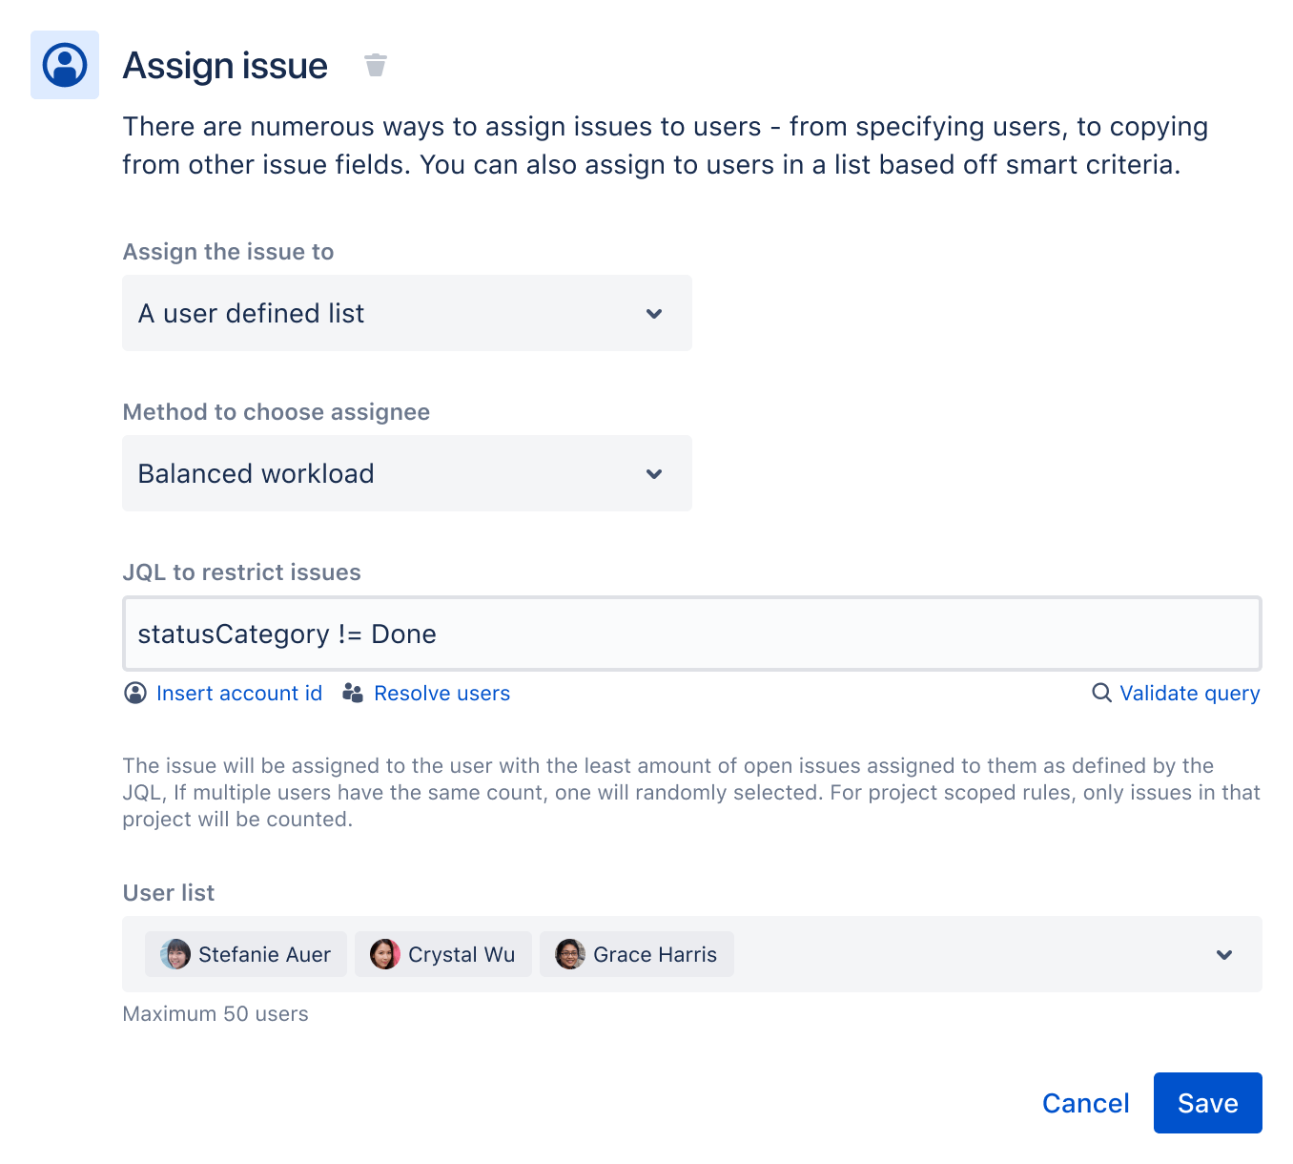Click the Insert account id person icon
Screen dimensions: 1293x1164
135,693
